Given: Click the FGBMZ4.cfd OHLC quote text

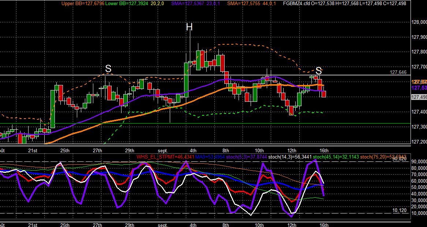Looking at the screenshot, I should coord(344,4).
